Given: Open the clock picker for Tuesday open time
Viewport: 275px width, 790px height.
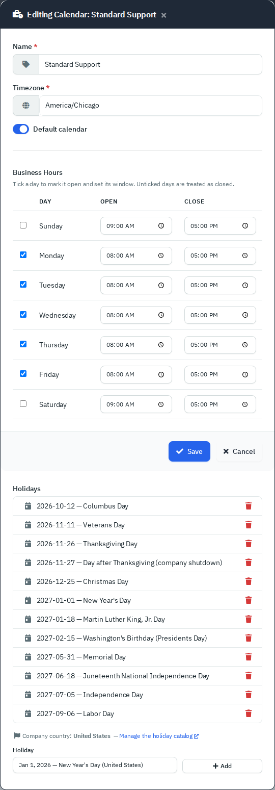Looking at the screenshot, I should pyautogui.click(x=161, y=285).
